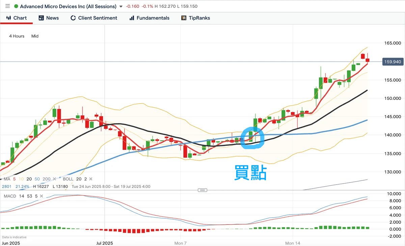Open the hamburger menu icon
This screenshot has width=405, height=246.
coord(7,6)
